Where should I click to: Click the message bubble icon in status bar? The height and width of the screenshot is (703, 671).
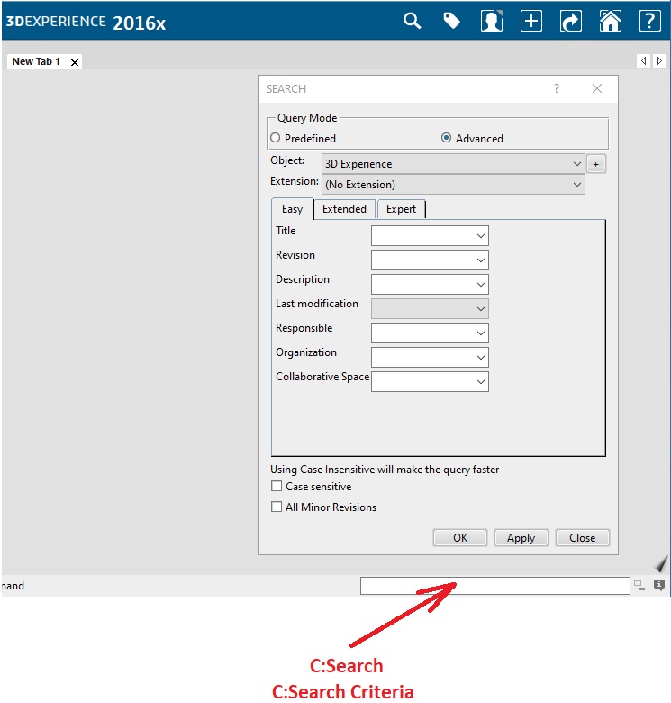click(x=659, y=585)
